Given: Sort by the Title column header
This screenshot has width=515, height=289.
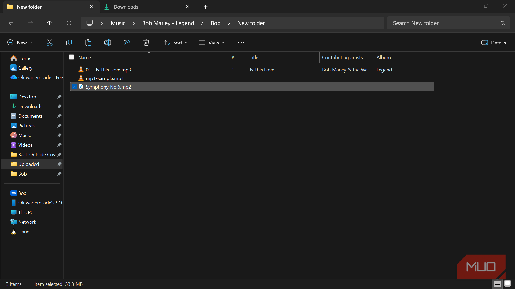Looking at the screenshot, I should click(283, 57).
